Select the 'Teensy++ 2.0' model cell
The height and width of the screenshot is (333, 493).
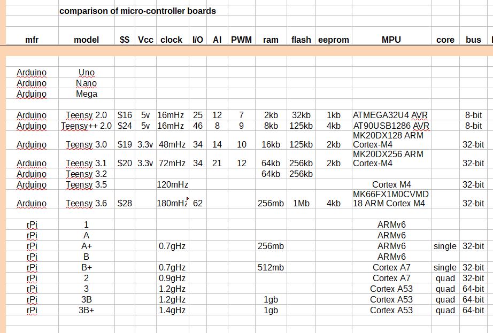tap(87, 126)
